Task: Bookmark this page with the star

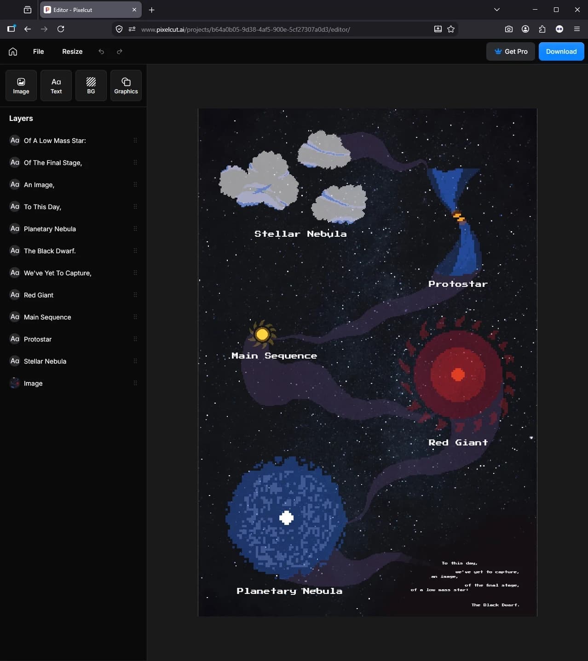Action: pyautogui.click(x=451, y=29)
